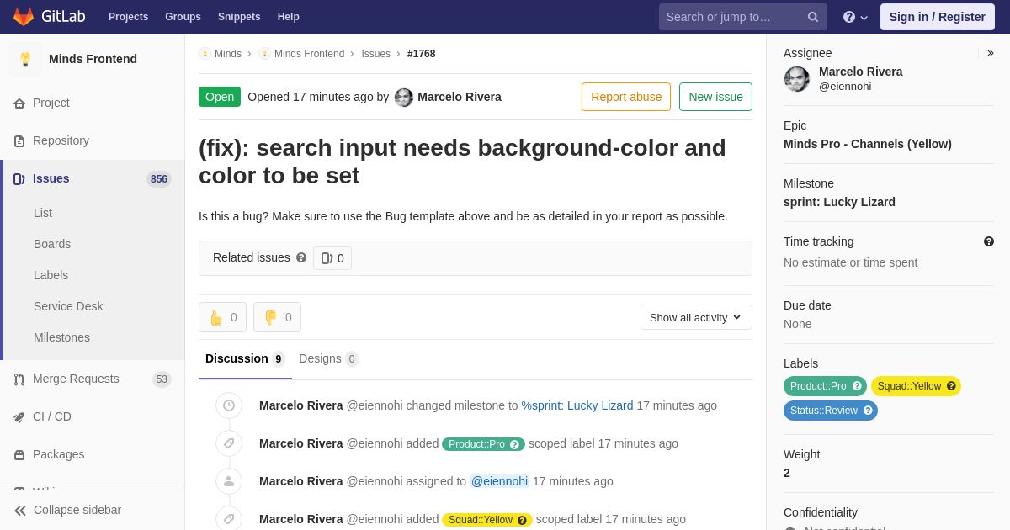
Task: Open the Minds Frontend sidebar title
Action: click(x=93, y=59)
